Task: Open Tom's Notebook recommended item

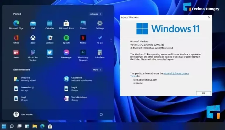Action: 76,98
